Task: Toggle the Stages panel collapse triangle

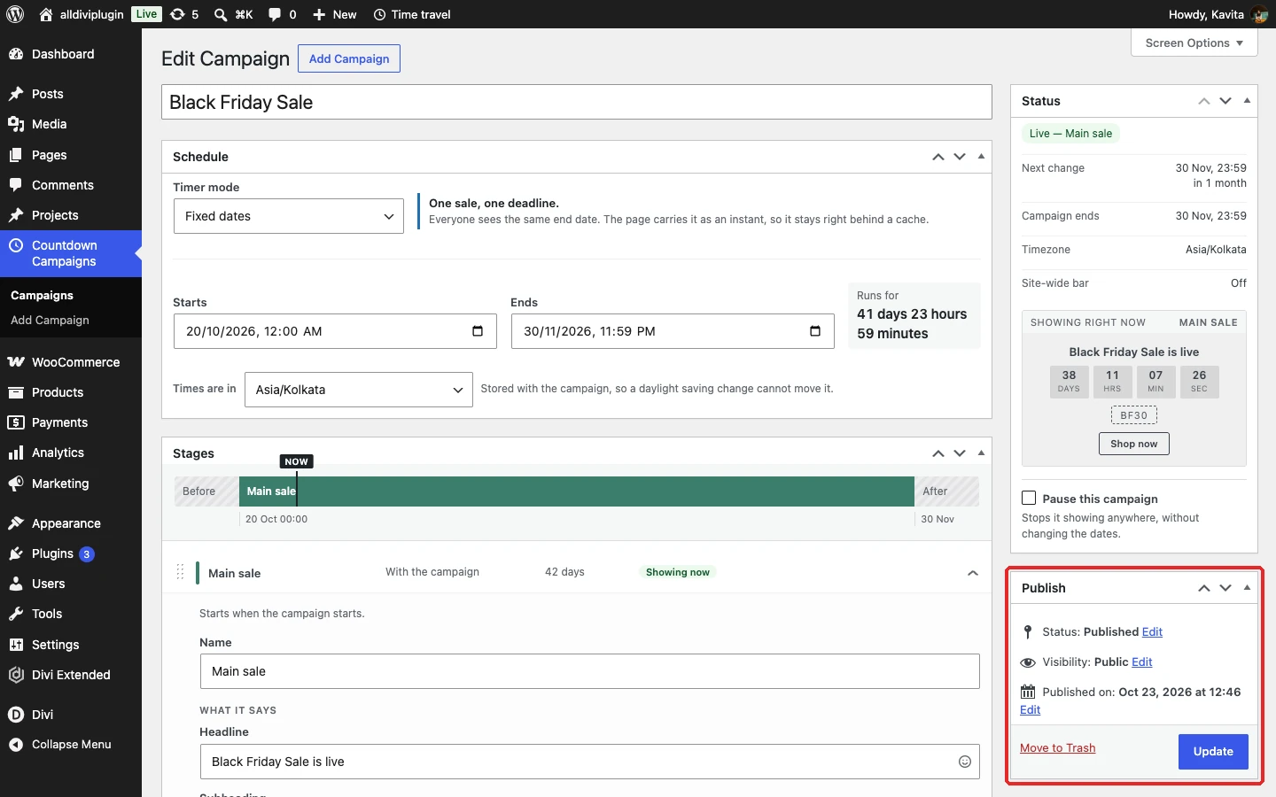Action: pyautogui.click(x=981, y=453)
